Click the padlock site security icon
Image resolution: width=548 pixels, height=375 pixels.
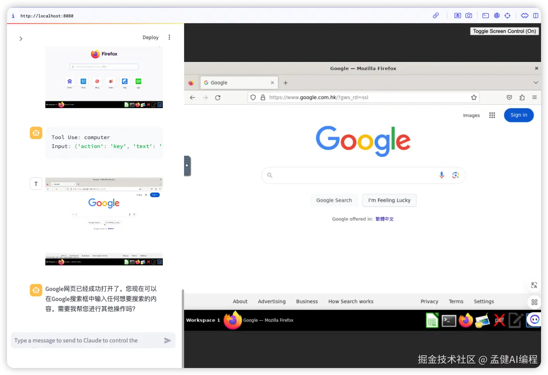point(263,98)
